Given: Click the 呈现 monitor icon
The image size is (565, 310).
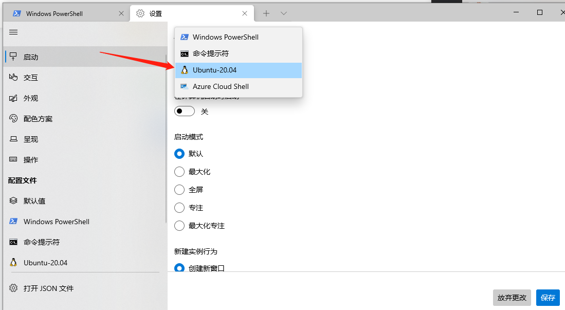Looking at the screenshot, I should click(x=13, y=139).
